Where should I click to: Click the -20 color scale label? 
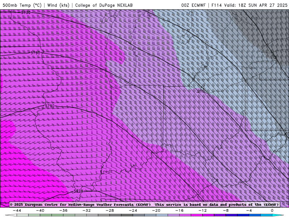[156, 210]
